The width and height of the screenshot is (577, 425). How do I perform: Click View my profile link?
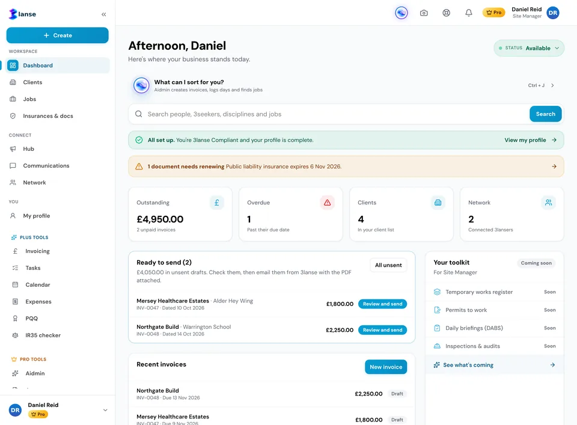click(x=525, y=140)
